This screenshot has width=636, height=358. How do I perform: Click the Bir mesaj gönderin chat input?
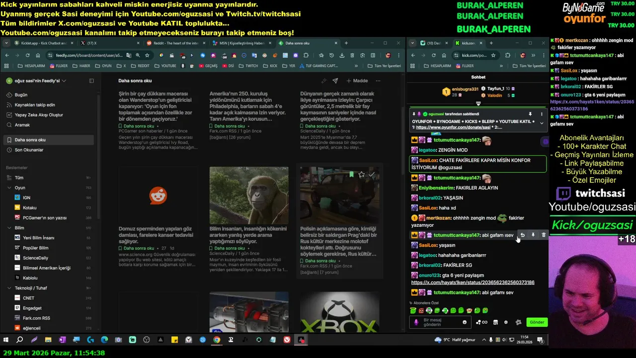[x=441, y=322]
